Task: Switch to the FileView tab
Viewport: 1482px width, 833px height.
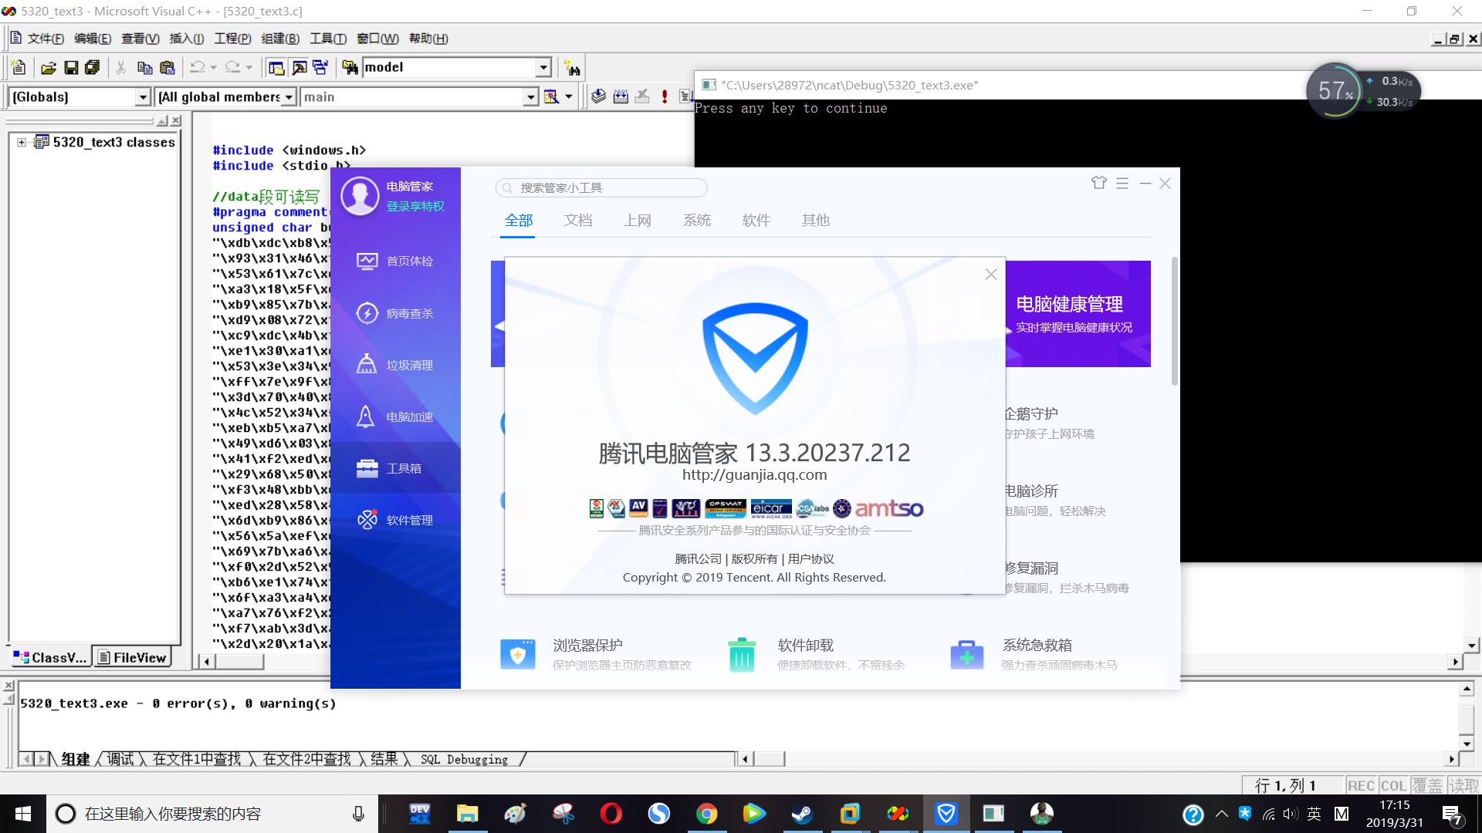Action: click(x=132, y=657)
